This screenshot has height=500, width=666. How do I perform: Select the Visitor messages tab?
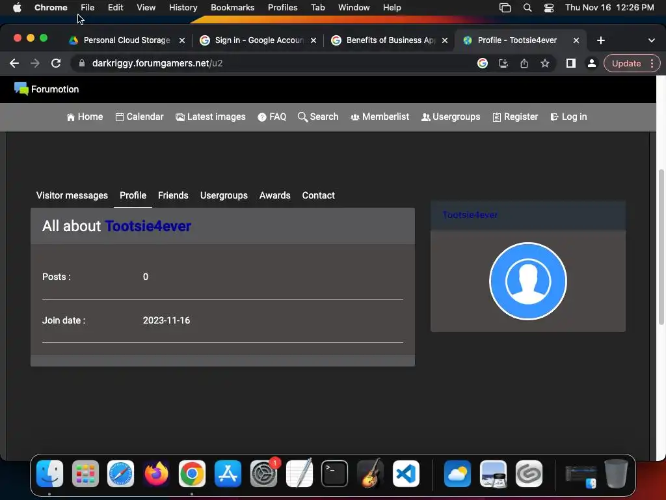pos(72,195)
